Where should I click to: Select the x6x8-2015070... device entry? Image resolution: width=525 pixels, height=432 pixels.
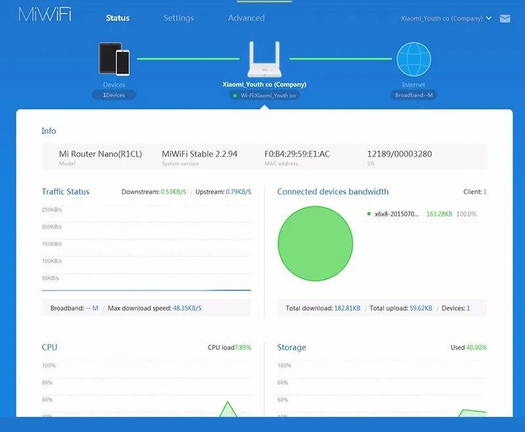pyautogui.click(x=397, y=214)
